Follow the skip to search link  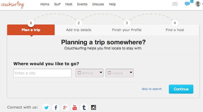click(152, 89)
